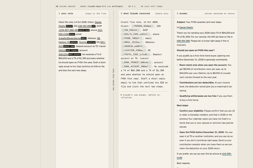This screenshot has width=253, height=168.
Task: Select the '1 your note' panel header
Action: click(x=66, y=13)
